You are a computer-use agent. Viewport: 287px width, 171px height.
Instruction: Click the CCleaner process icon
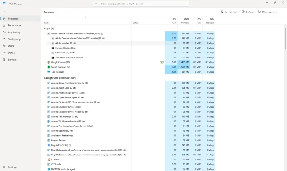tap(49, 159)
